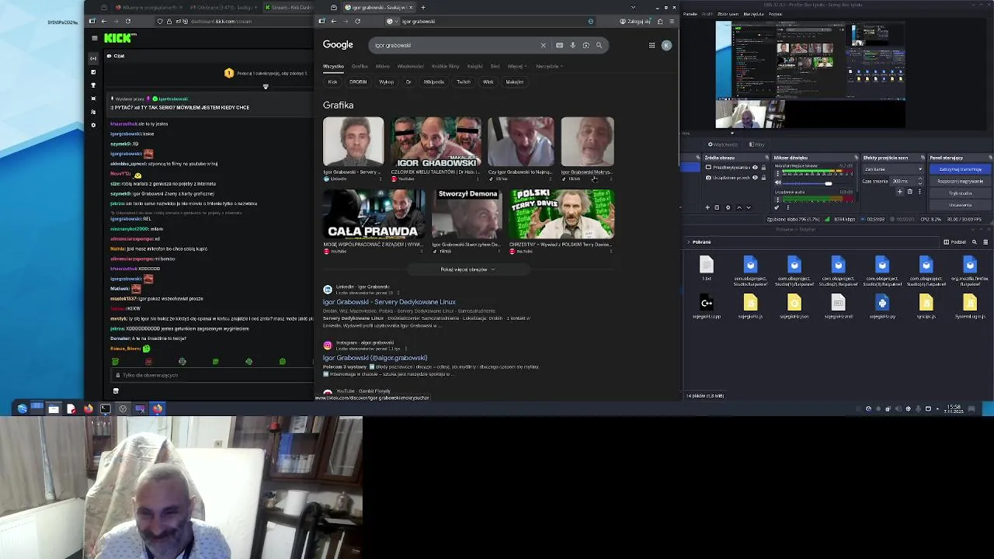994x559 pixels.
Task: Switch Google results to Wideo tab
Action: (x=382, y=66)
